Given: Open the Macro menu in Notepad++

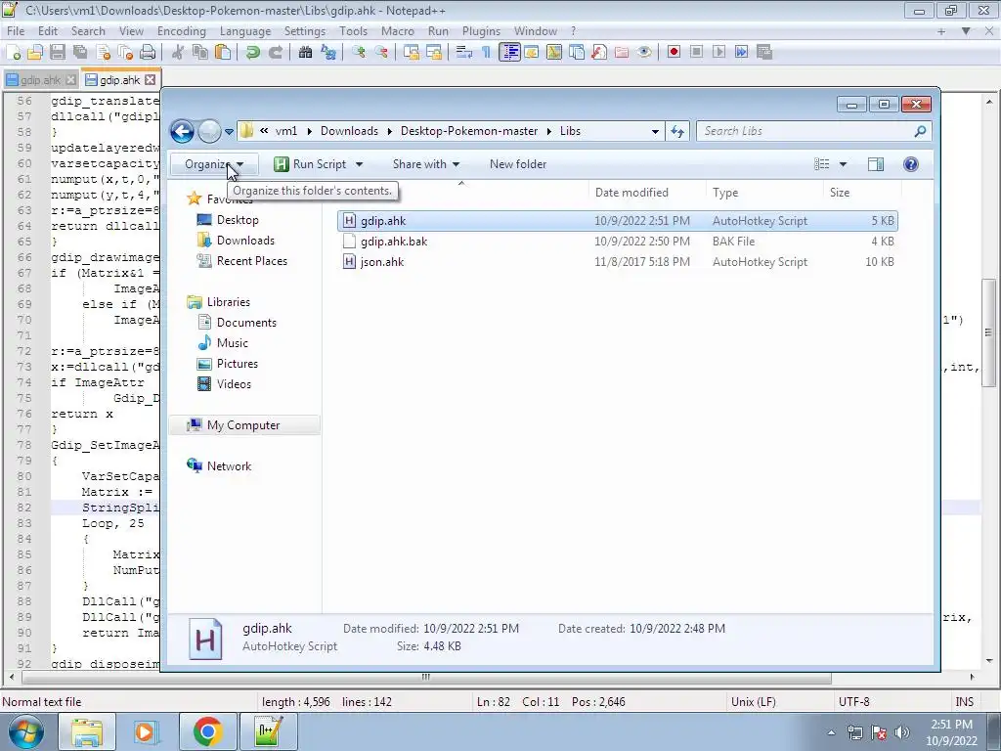Looking at the screenshot, I should coord(398,30).
